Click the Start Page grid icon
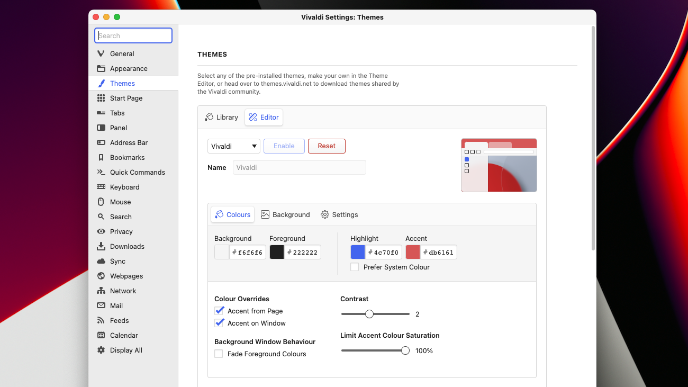Image resolution: width=688 pixels, height=387 pixels. click(x=101, y=98)
